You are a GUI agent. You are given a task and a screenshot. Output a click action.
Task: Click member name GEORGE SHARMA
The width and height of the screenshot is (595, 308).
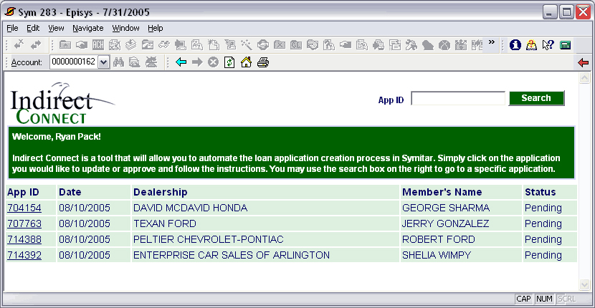click(446, 208)
